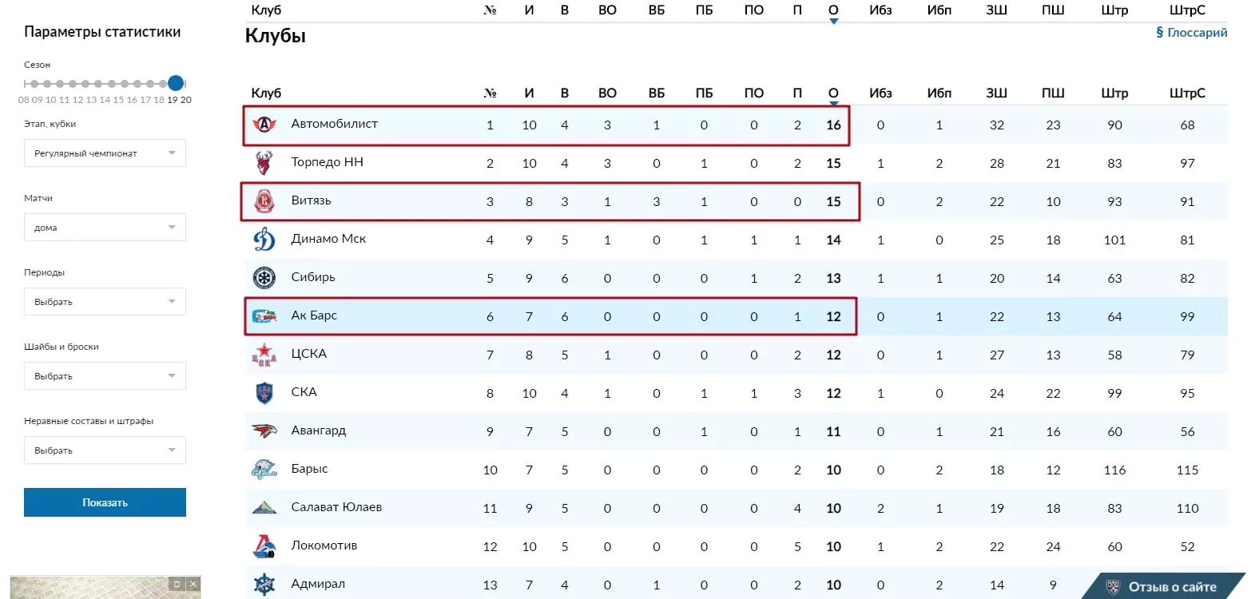This screenshot has width=1259, height=599.
Task: Click the Авангард club logo
Action: 264,431
